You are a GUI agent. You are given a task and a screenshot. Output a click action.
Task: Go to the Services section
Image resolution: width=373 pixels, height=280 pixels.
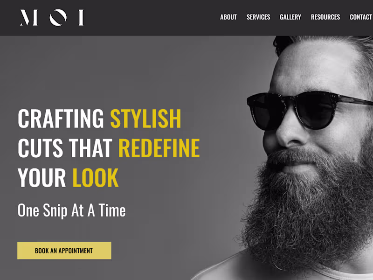(x=258, y=17)
